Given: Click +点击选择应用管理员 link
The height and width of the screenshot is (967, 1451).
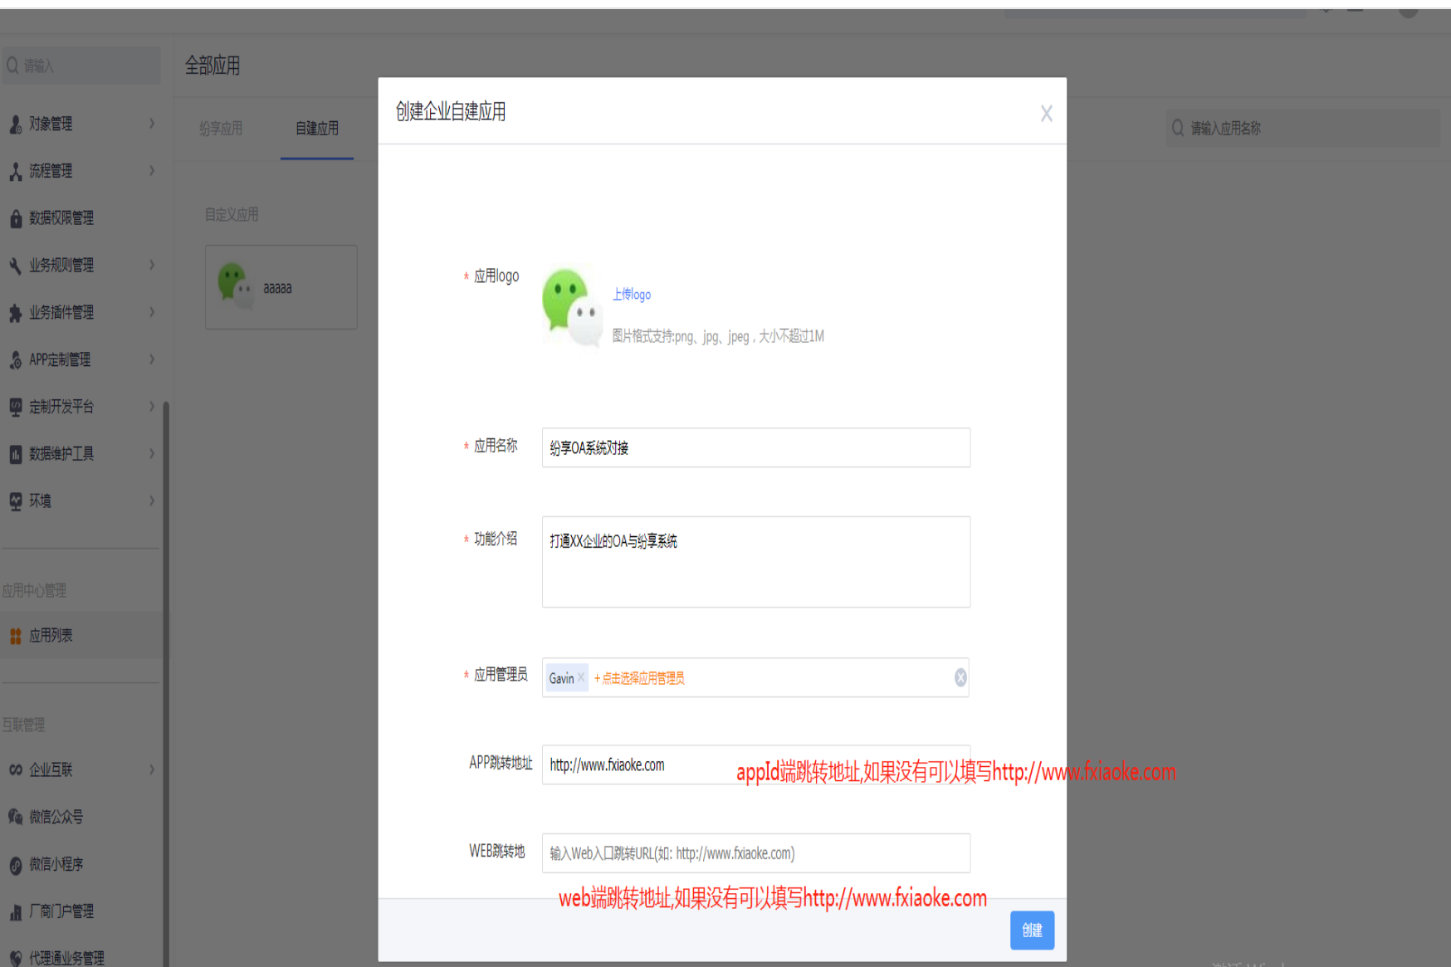Looking at the screenshot, I should point(639,678).
